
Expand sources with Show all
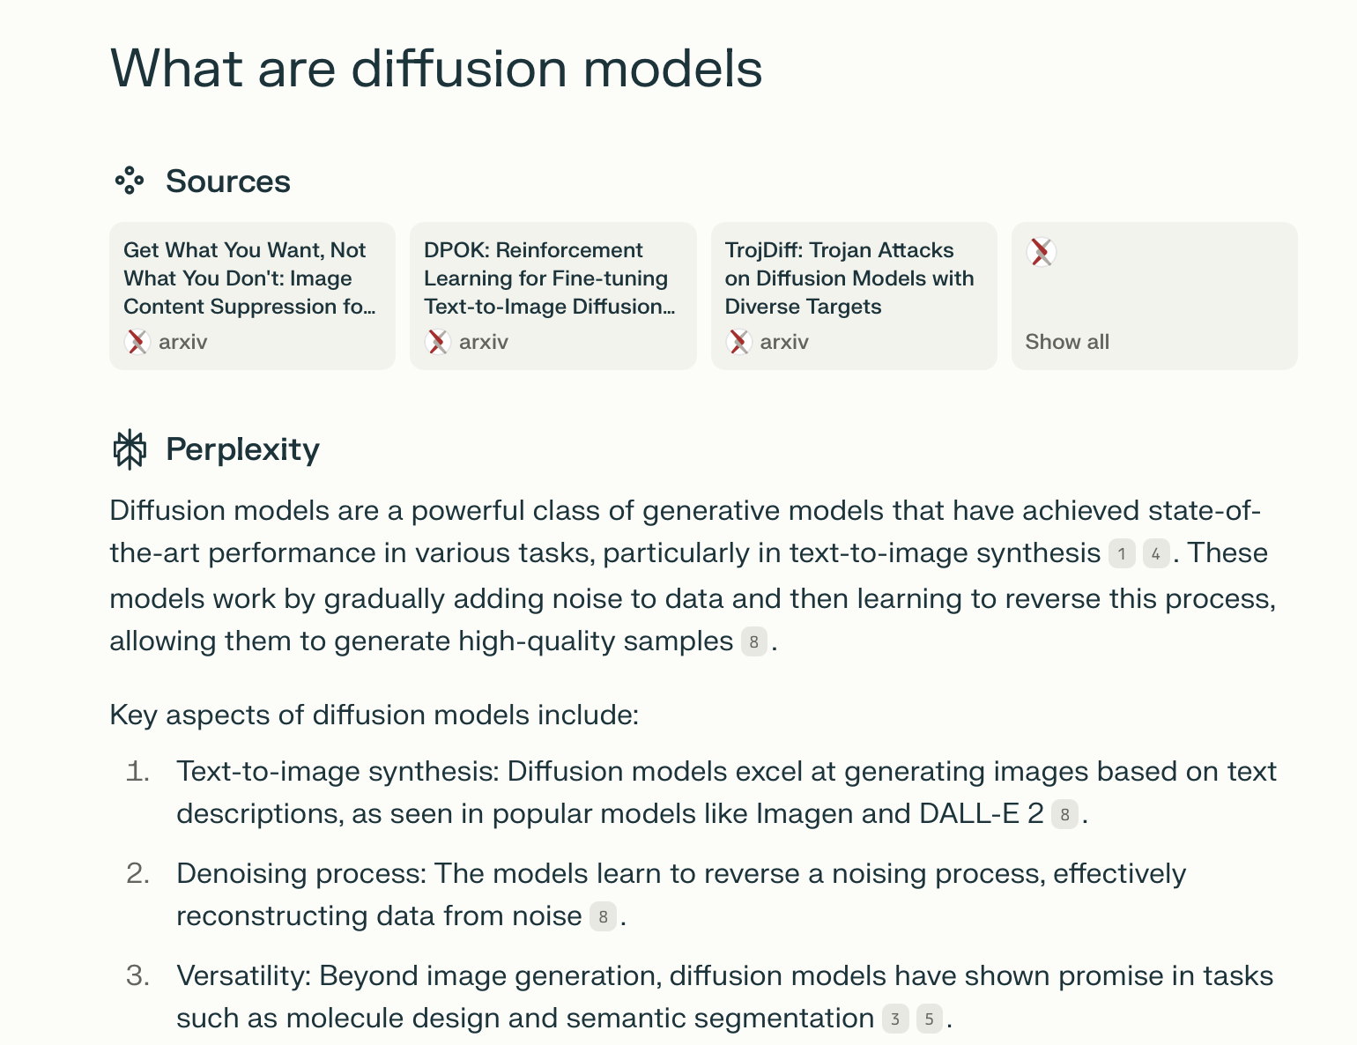coord(1067,342)
